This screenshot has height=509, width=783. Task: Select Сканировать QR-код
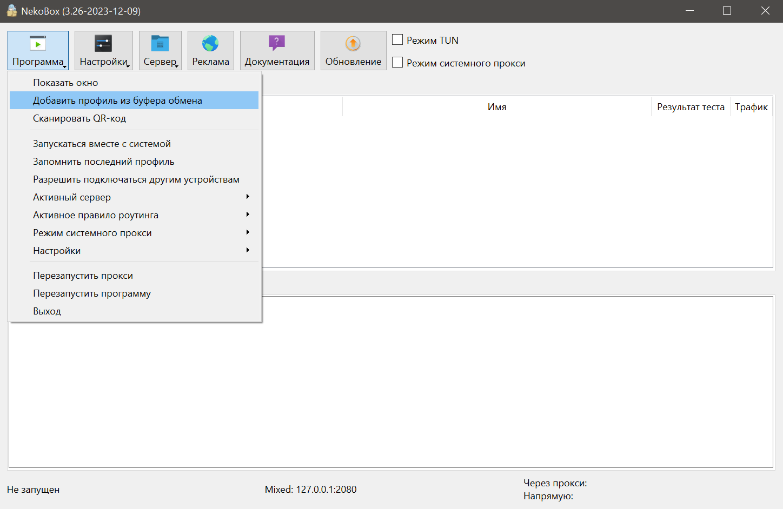[134, 118]
